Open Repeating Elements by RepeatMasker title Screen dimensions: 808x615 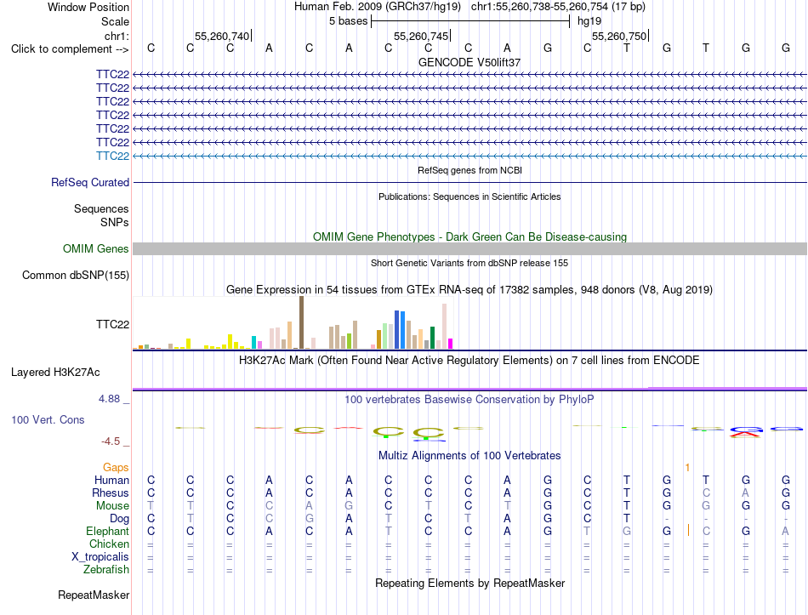[470, 583]
